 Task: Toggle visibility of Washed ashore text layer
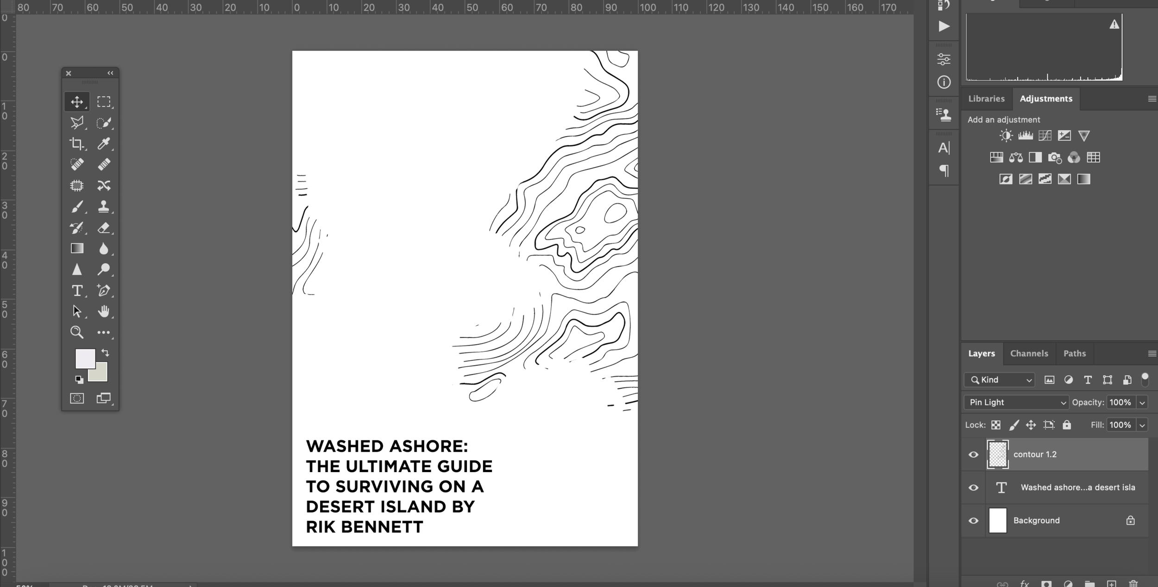(x=973, y=487)
